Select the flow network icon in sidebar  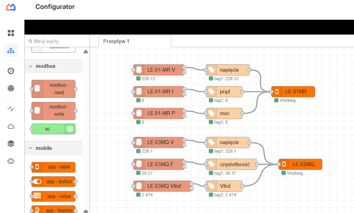pos(11,50)
